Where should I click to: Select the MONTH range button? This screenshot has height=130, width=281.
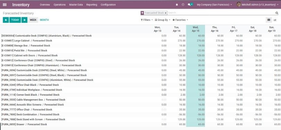coord(44,20)
